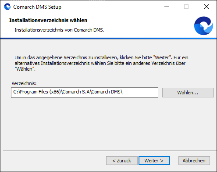Click heading 'Installationsverzeichnis wählen'

(x=48, y=20)
